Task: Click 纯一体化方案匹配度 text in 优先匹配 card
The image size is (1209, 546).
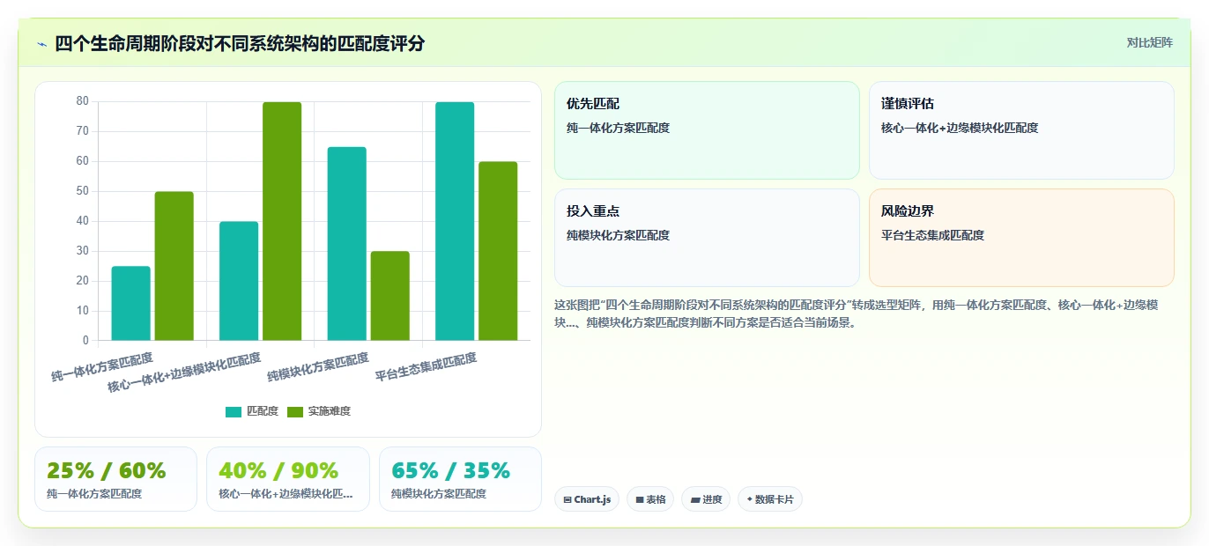Action: pyautogui.click(x=618, y=128)
